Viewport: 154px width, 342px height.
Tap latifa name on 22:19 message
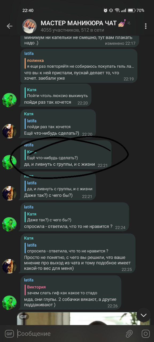pos(29,53)
